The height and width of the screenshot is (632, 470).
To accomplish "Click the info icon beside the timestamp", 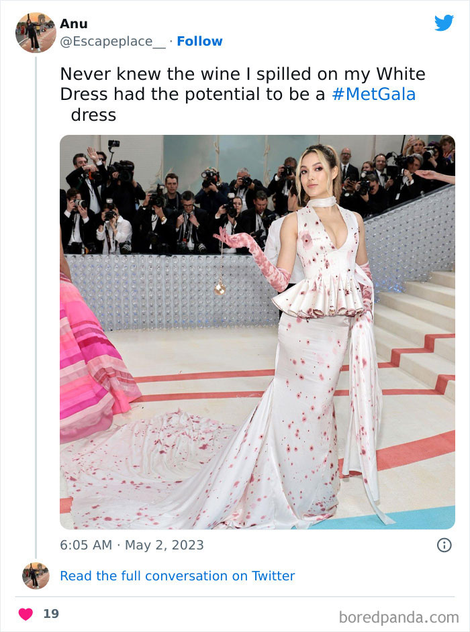I will tap(446, 545).
